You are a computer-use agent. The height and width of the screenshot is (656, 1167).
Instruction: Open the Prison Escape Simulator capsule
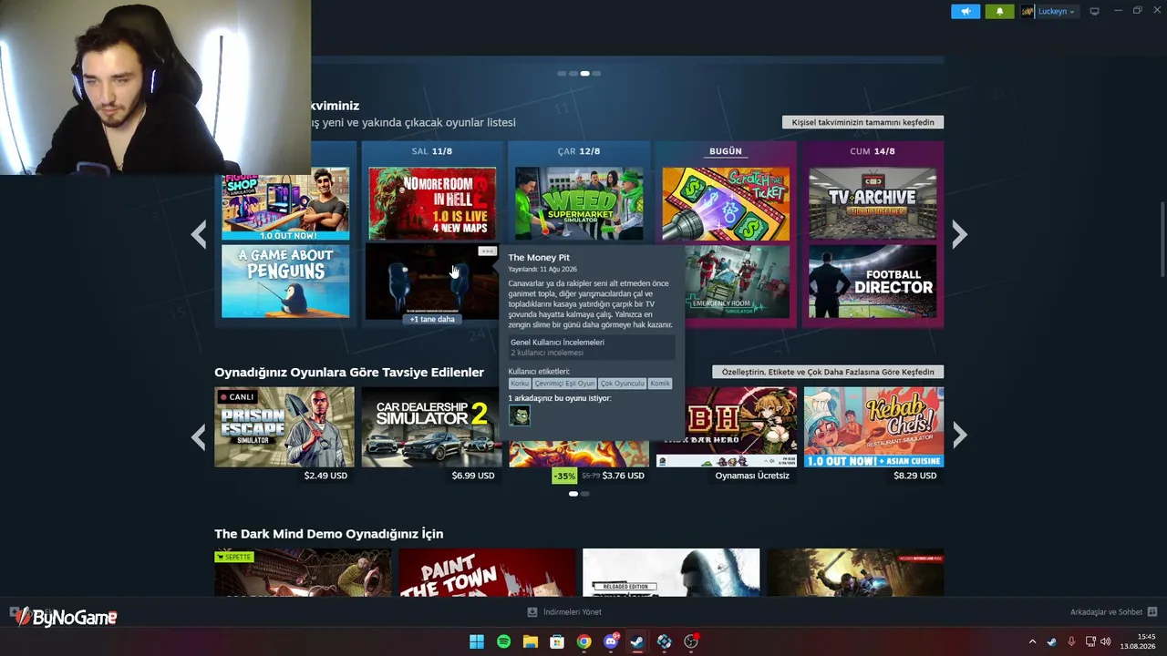284,427
